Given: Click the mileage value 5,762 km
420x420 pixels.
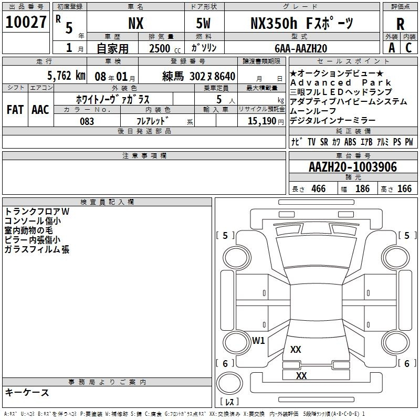Looking at the screenshot, I should click(x=67, y=76).
